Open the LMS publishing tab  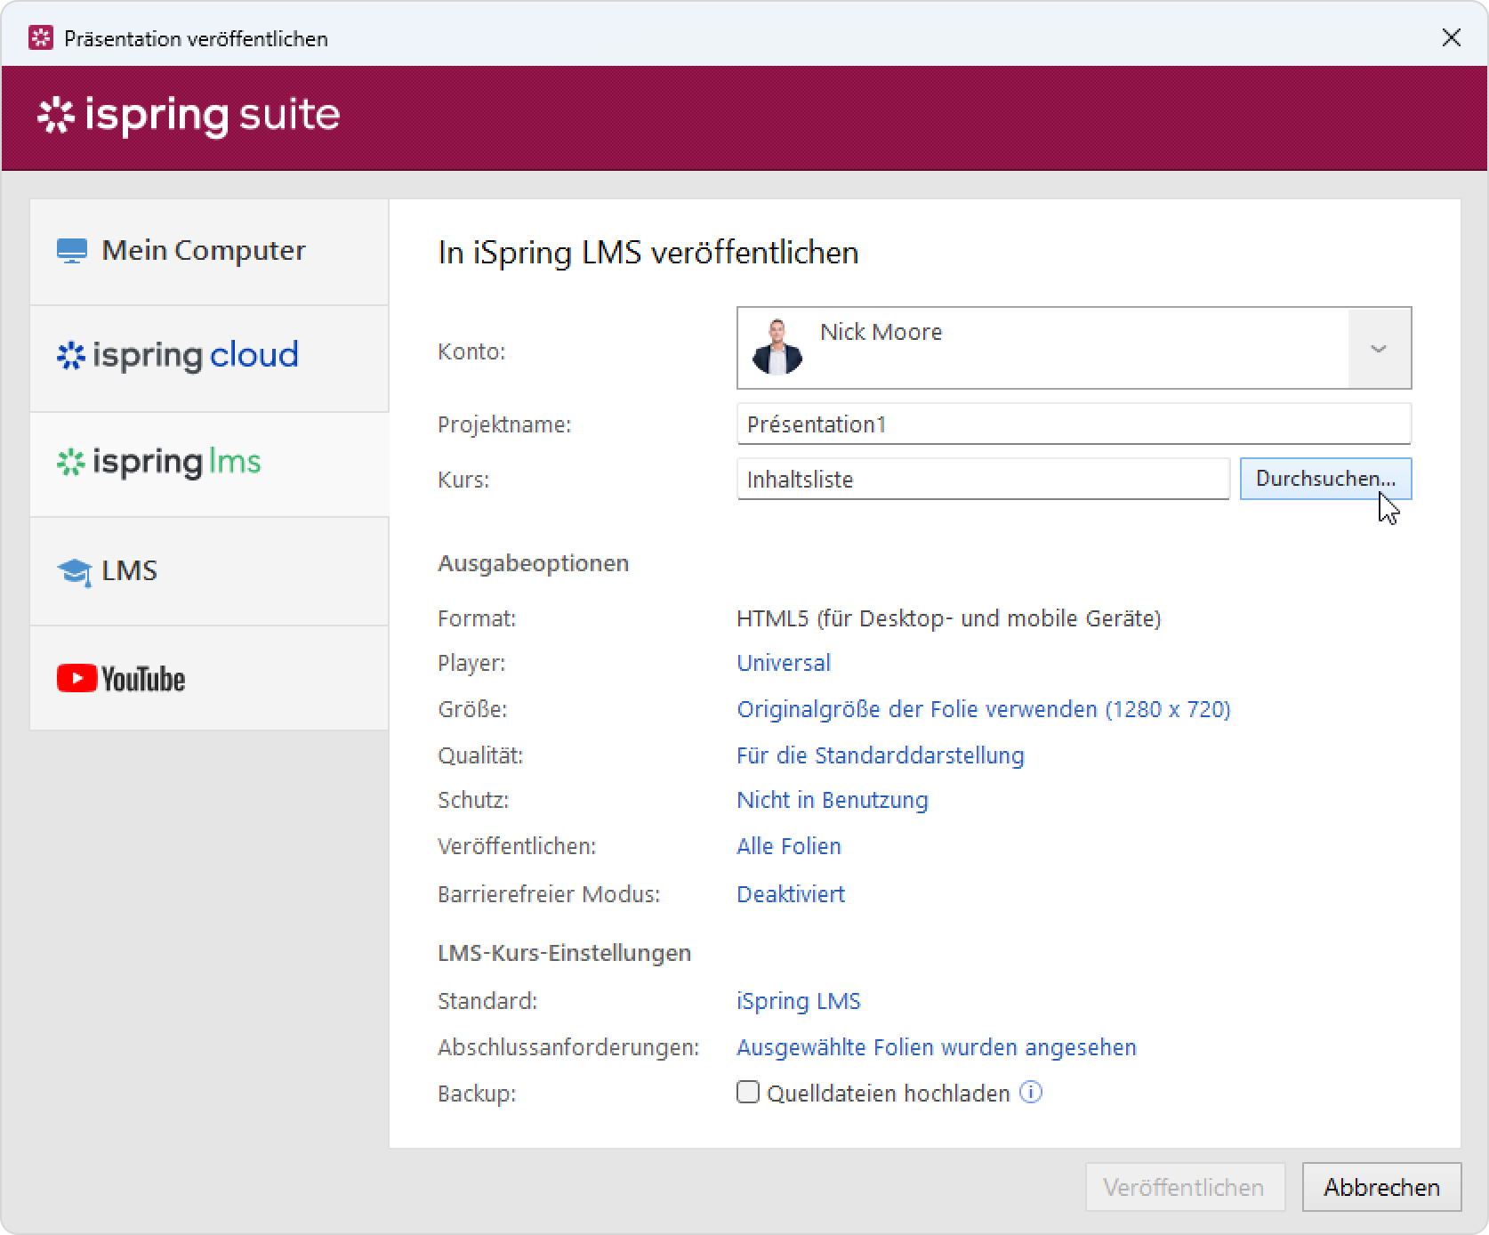coord(209,571)
